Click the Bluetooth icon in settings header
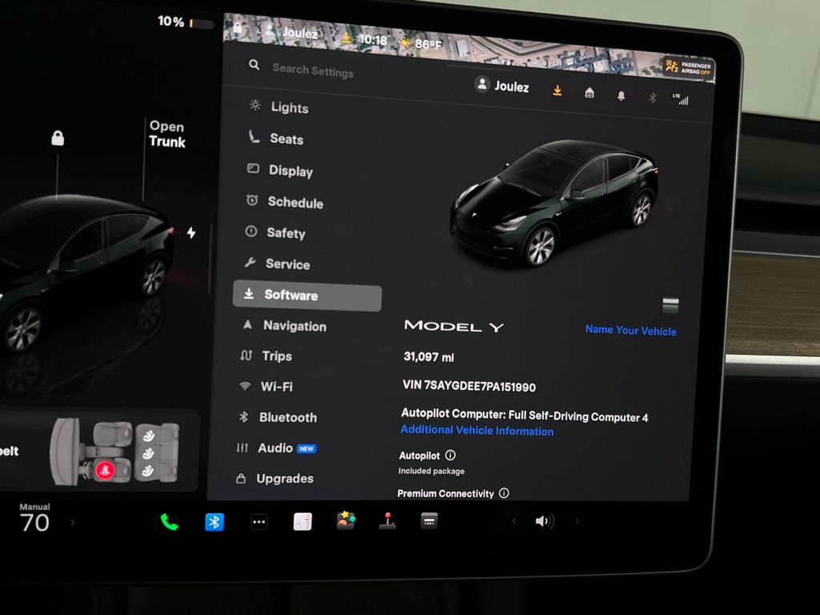Viewport: 820px width, 615px height. click(652, 97)
